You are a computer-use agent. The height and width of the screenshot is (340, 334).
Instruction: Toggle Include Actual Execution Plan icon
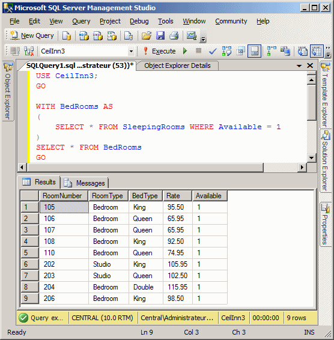click(272, 52)
